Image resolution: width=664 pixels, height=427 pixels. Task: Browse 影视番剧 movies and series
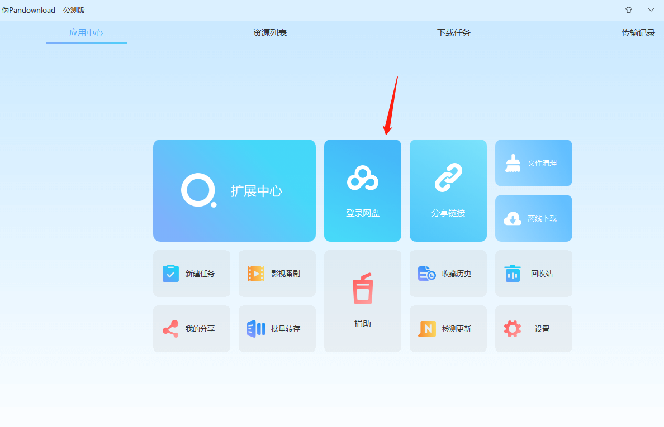pyautogui.click(x=277, y=274)
